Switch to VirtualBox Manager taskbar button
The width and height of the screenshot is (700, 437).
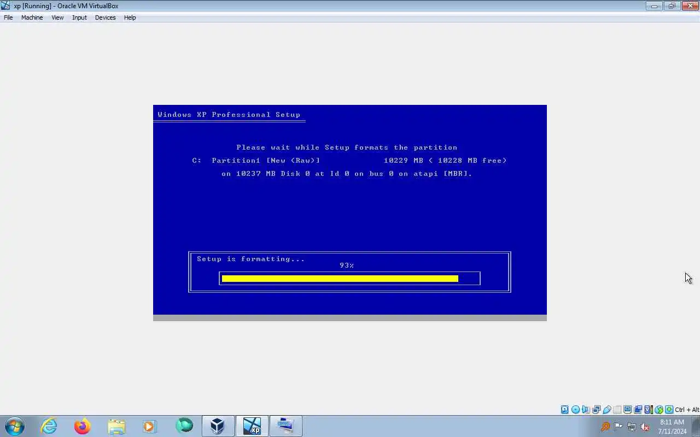[218, 426]
